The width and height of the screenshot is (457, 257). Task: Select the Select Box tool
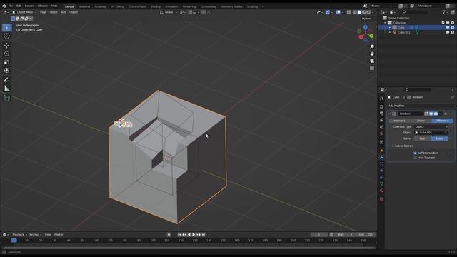coord(6,28)
